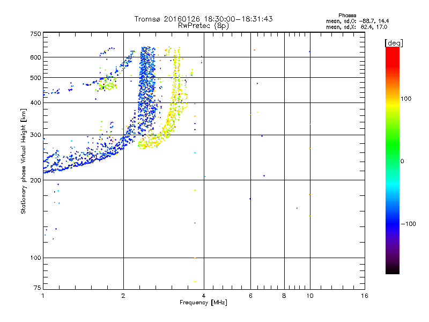Click the '750' height tick label

point(35,34)
